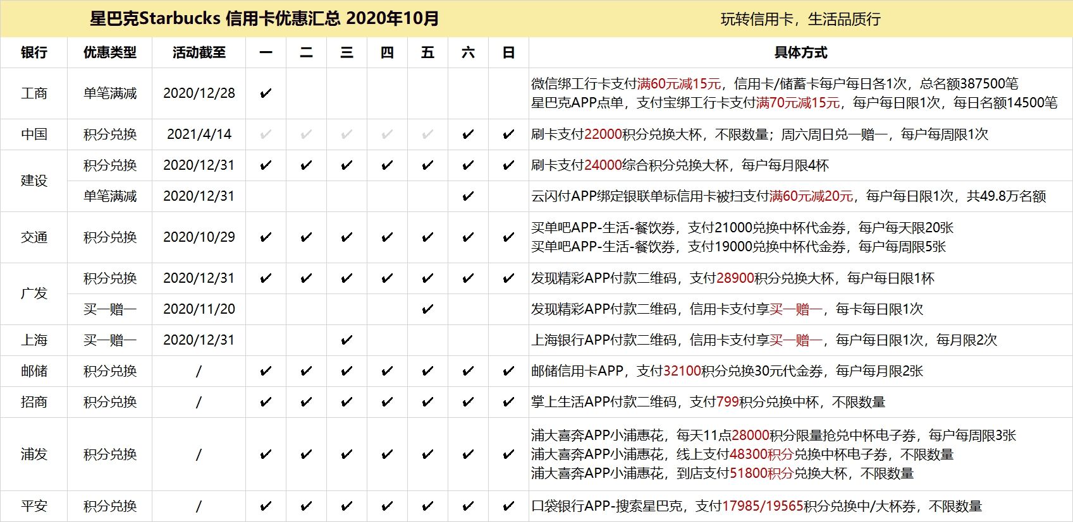
Task: Select the 银行 column header
Action: pyautogui.click(x=34, y=52)
